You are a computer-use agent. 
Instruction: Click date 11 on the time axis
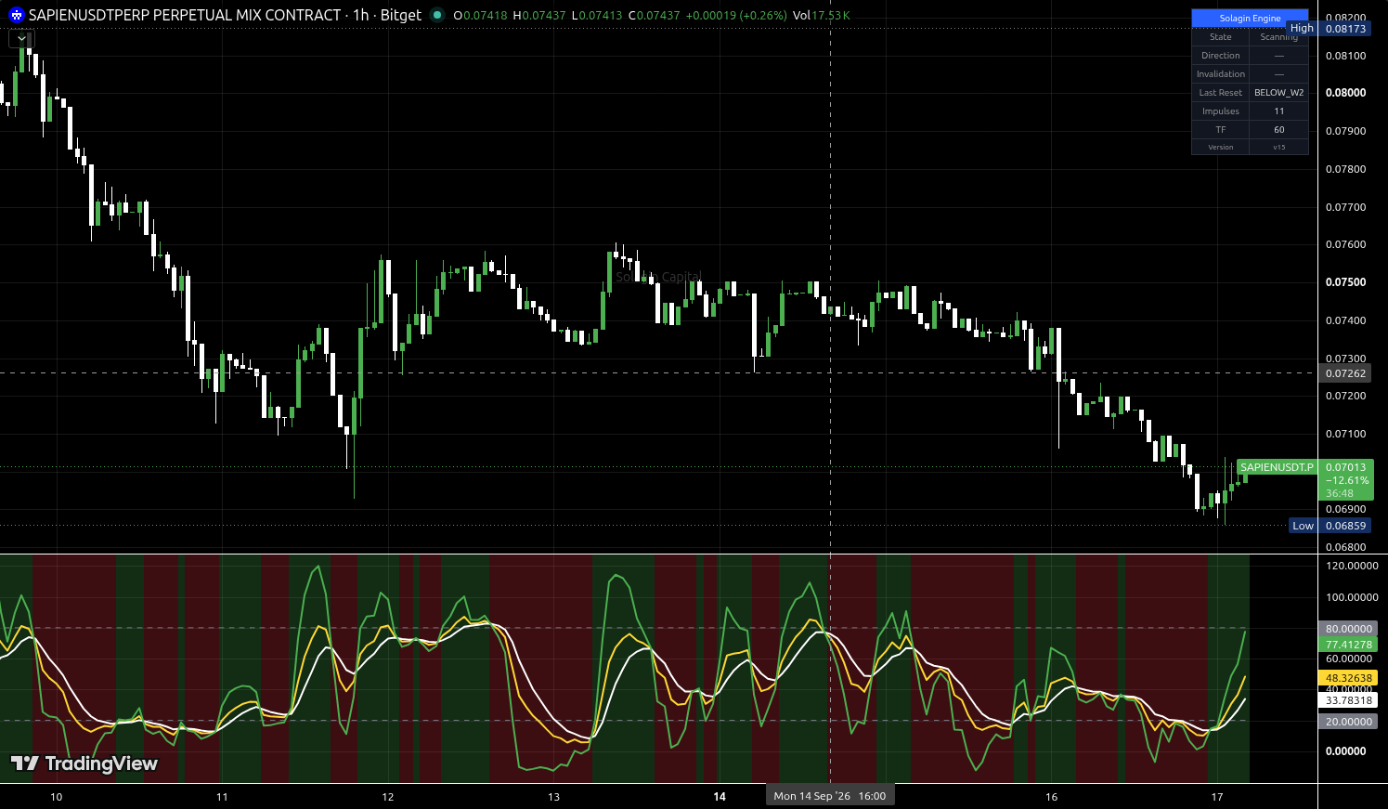222,797
